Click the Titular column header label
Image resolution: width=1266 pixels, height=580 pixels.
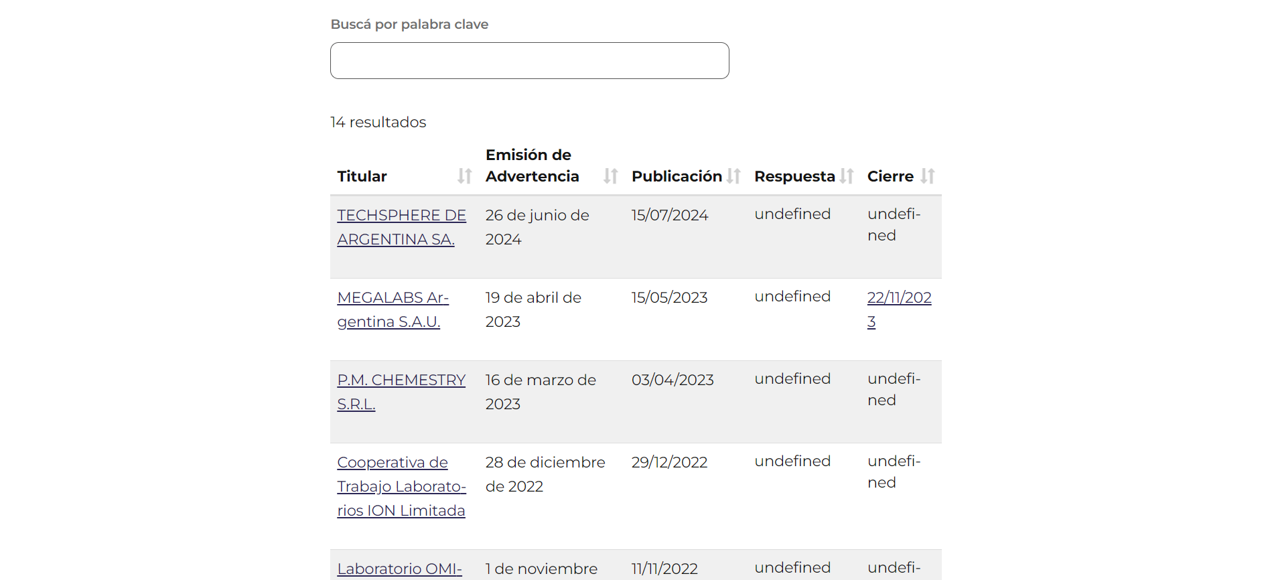tap(362, 176)
